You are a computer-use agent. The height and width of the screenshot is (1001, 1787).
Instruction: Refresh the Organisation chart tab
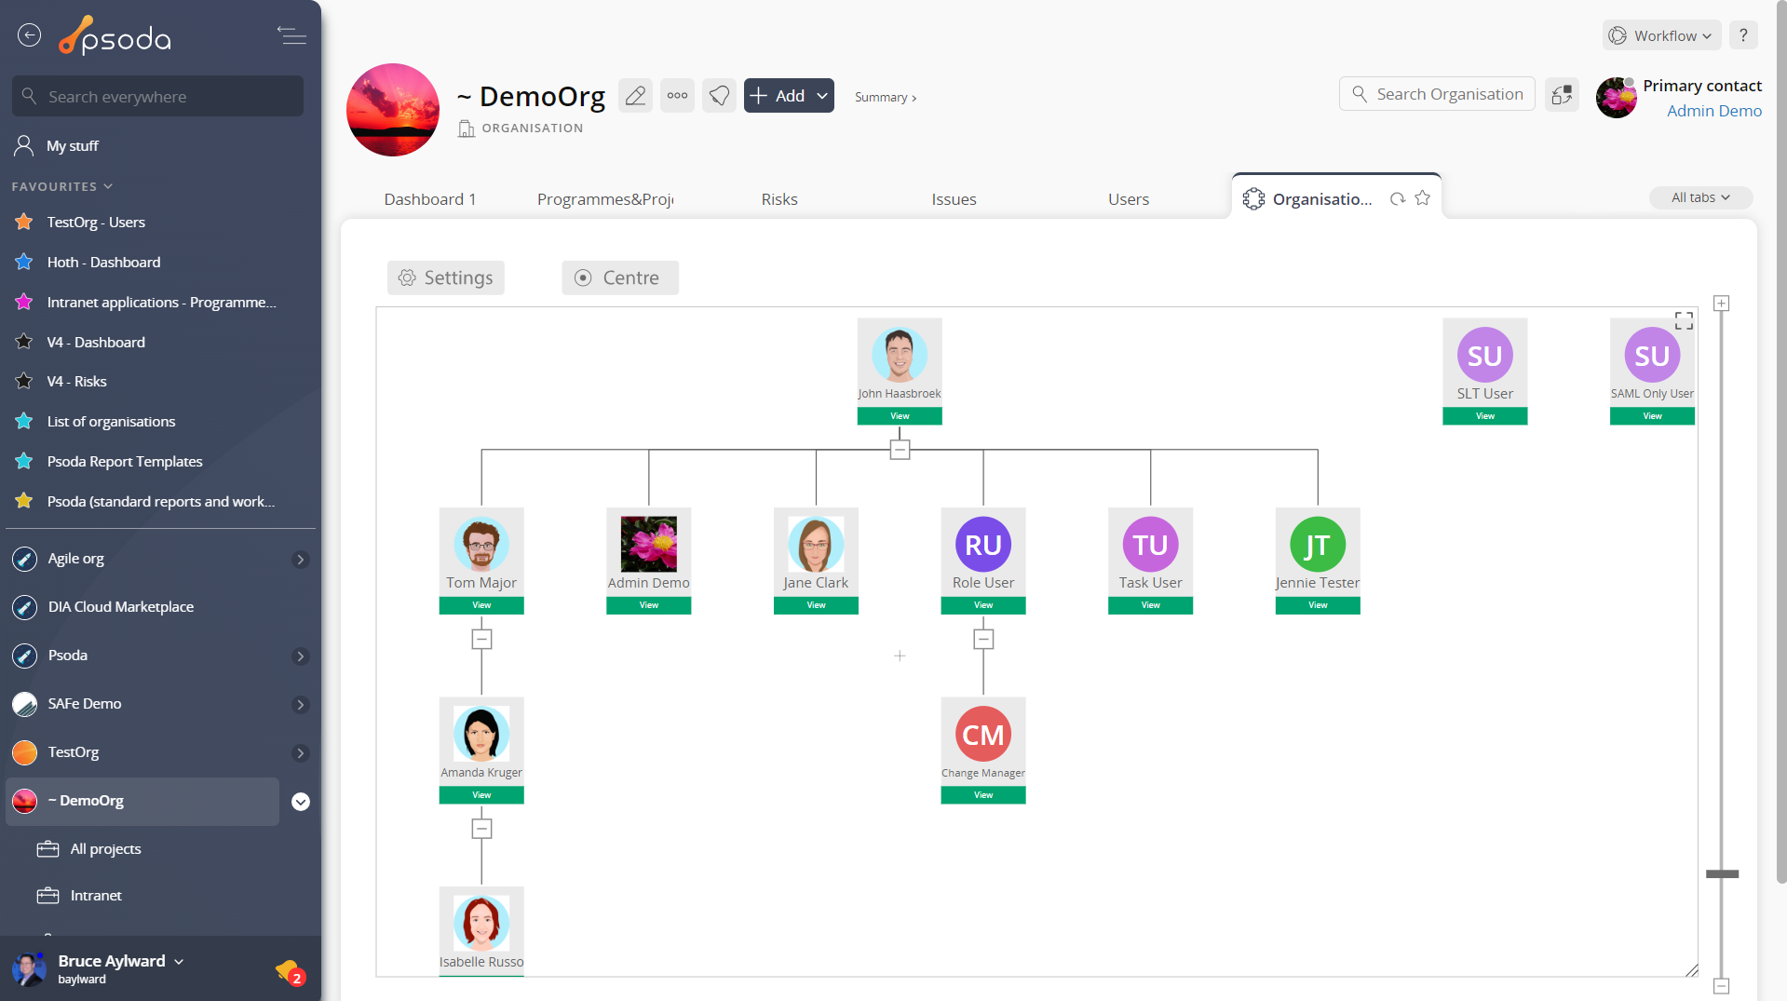coord(1397,198)
